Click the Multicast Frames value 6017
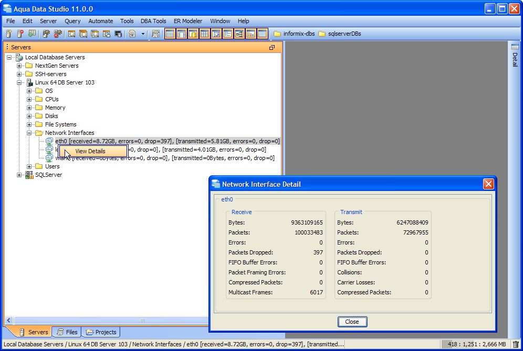 (x=316, y=292)
